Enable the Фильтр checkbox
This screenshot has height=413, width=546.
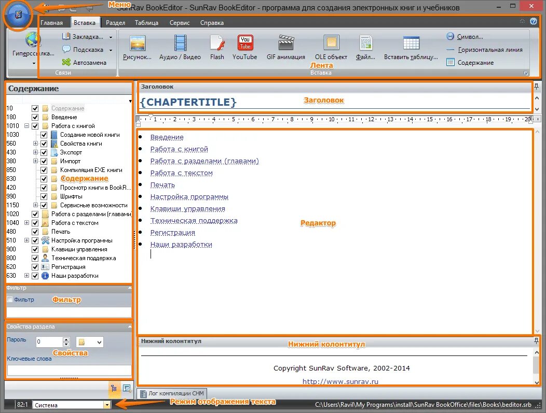coord(10,300)
